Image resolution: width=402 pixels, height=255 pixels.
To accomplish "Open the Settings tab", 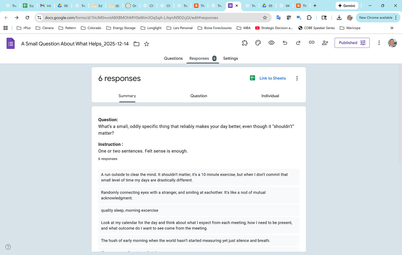I will [231, 58].
